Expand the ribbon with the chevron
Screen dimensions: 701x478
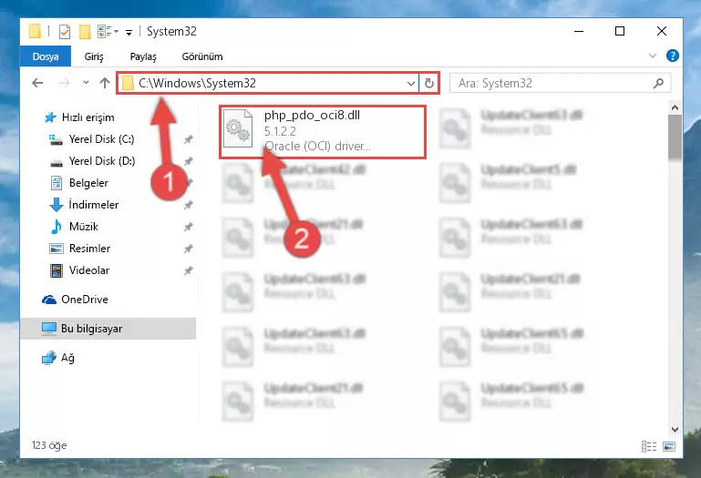pyautogui.click(x=653, y=56)
